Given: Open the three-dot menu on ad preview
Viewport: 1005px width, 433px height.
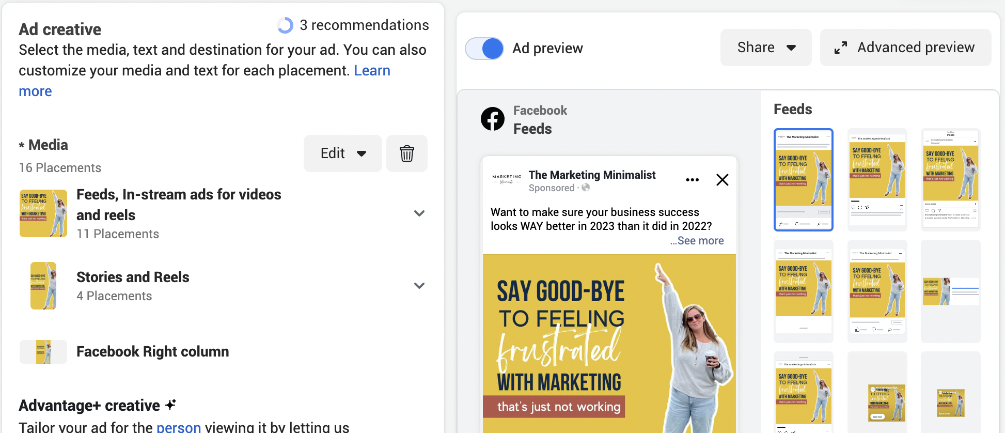Looking at the screenshot, I should [x=692, y=180].
